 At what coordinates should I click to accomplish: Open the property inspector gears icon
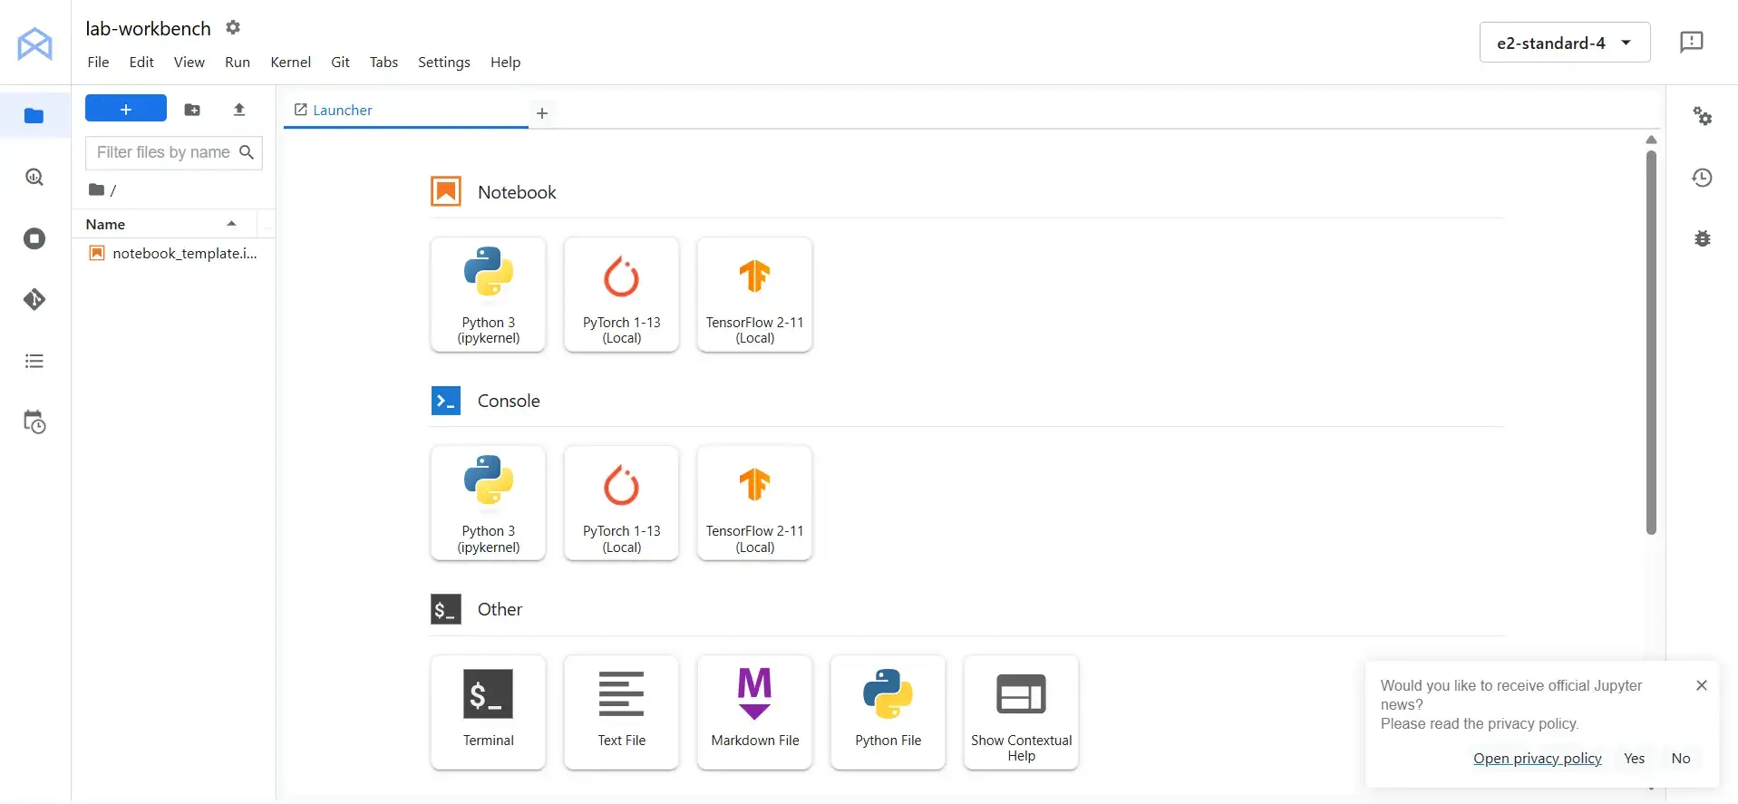click(x=1702, y=116)
